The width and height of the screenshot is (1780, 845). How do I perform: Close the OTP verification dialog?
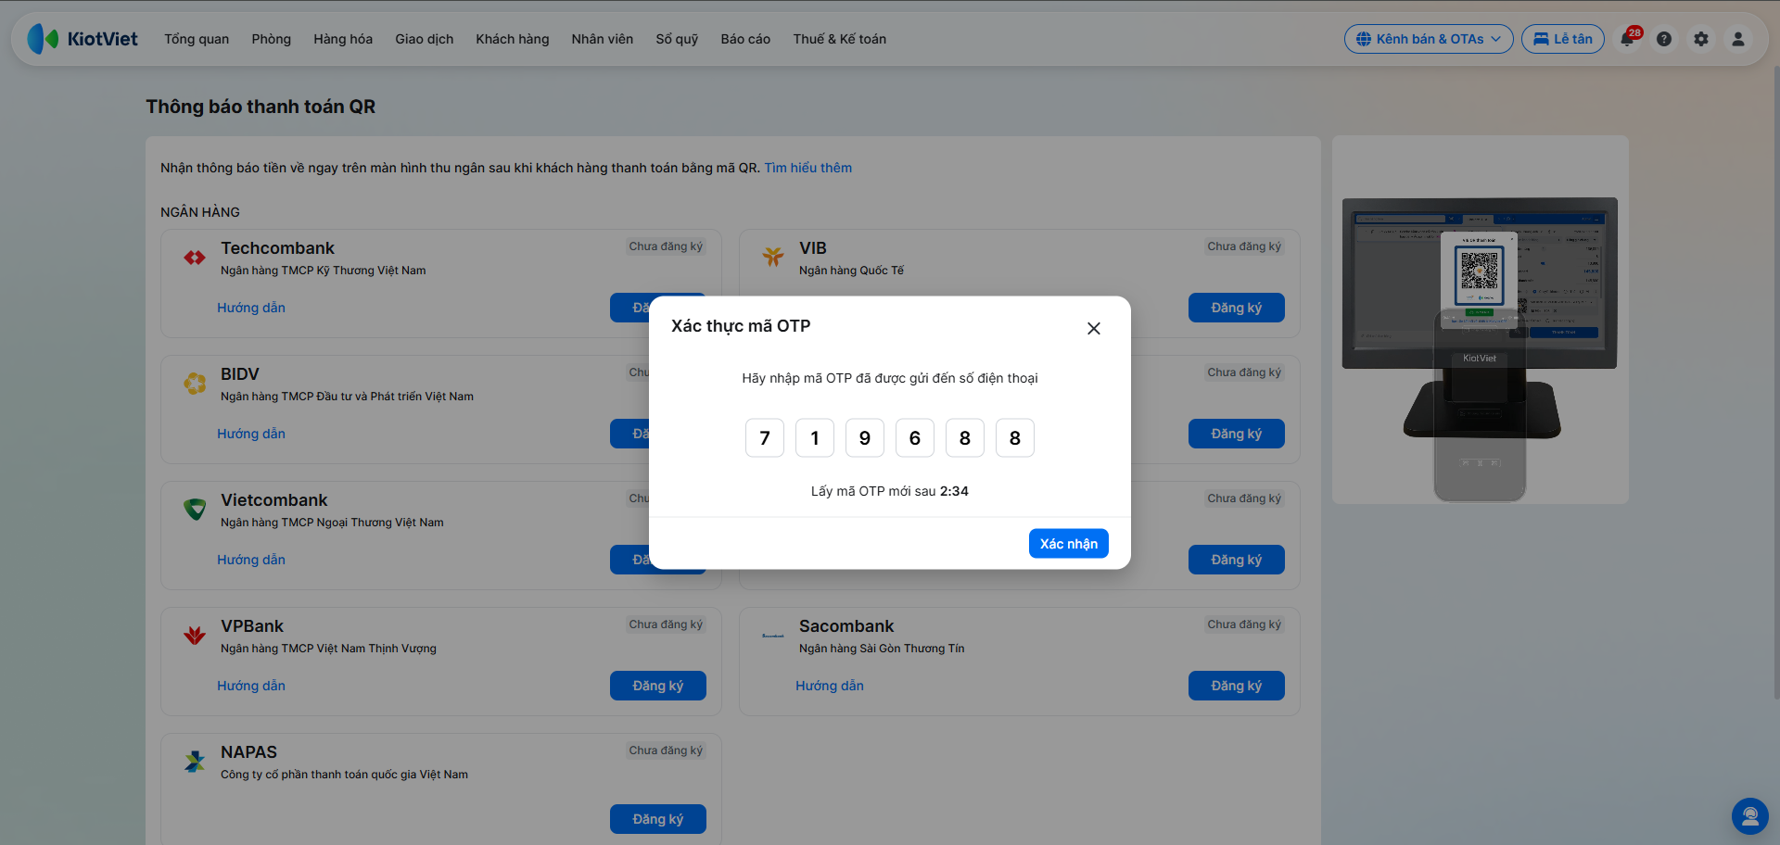[x=1094, y=328]
